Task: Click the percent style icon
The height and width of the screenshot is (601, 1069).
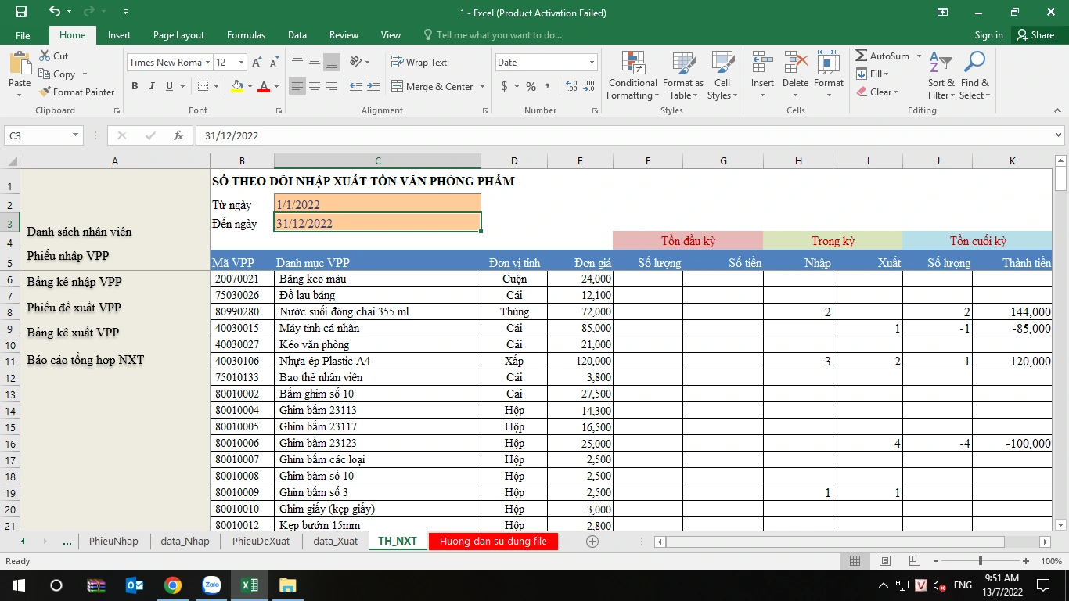Action: click(x=531, y=86)
